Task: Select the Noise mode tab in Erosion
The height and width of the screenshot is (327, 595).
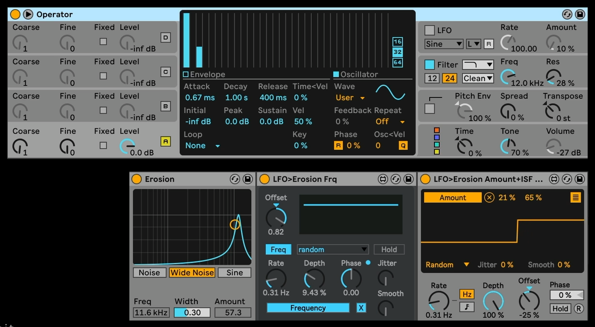Action: (149, 273)
